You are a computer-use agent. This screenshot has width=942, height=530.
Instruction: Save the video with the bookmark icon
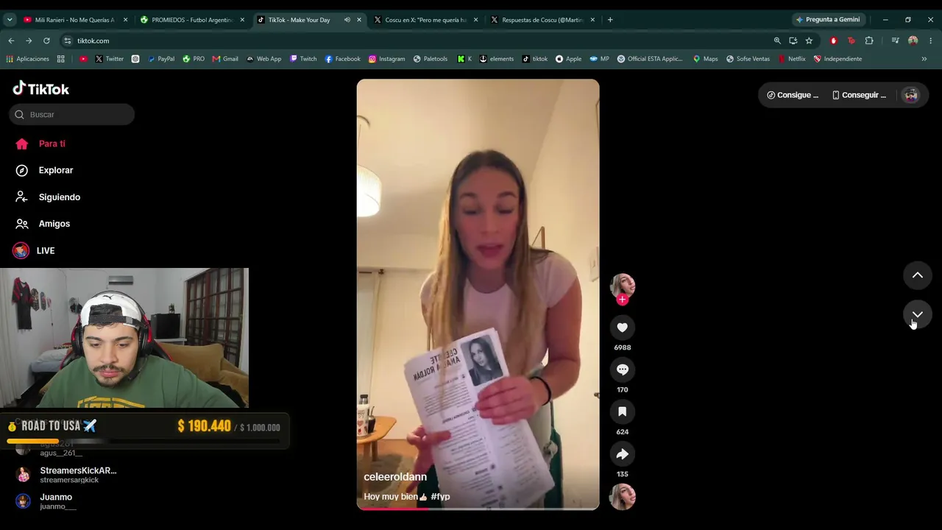pos(622,411)
